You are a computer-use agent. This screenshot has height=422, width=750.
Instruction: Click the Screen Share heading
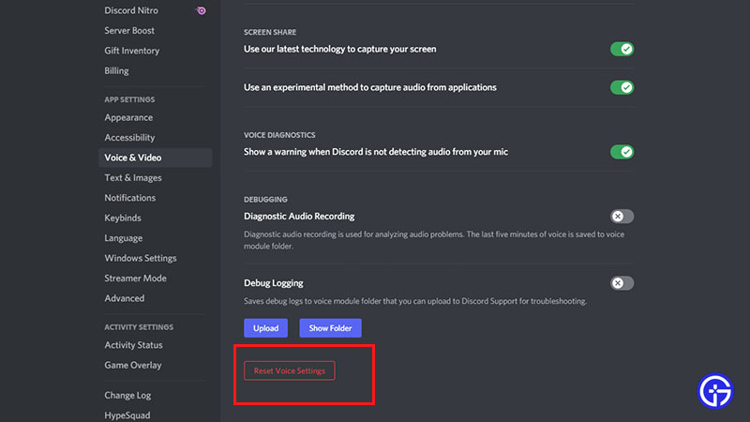pyautogui.click(x=270, y=32)
